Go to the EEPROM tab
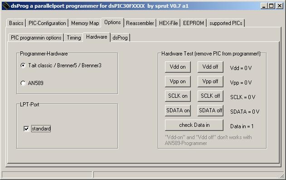Viewport: 286px width, 180px height. 194,23
